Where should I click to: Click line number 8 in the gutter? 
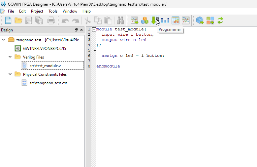(89, 66)
